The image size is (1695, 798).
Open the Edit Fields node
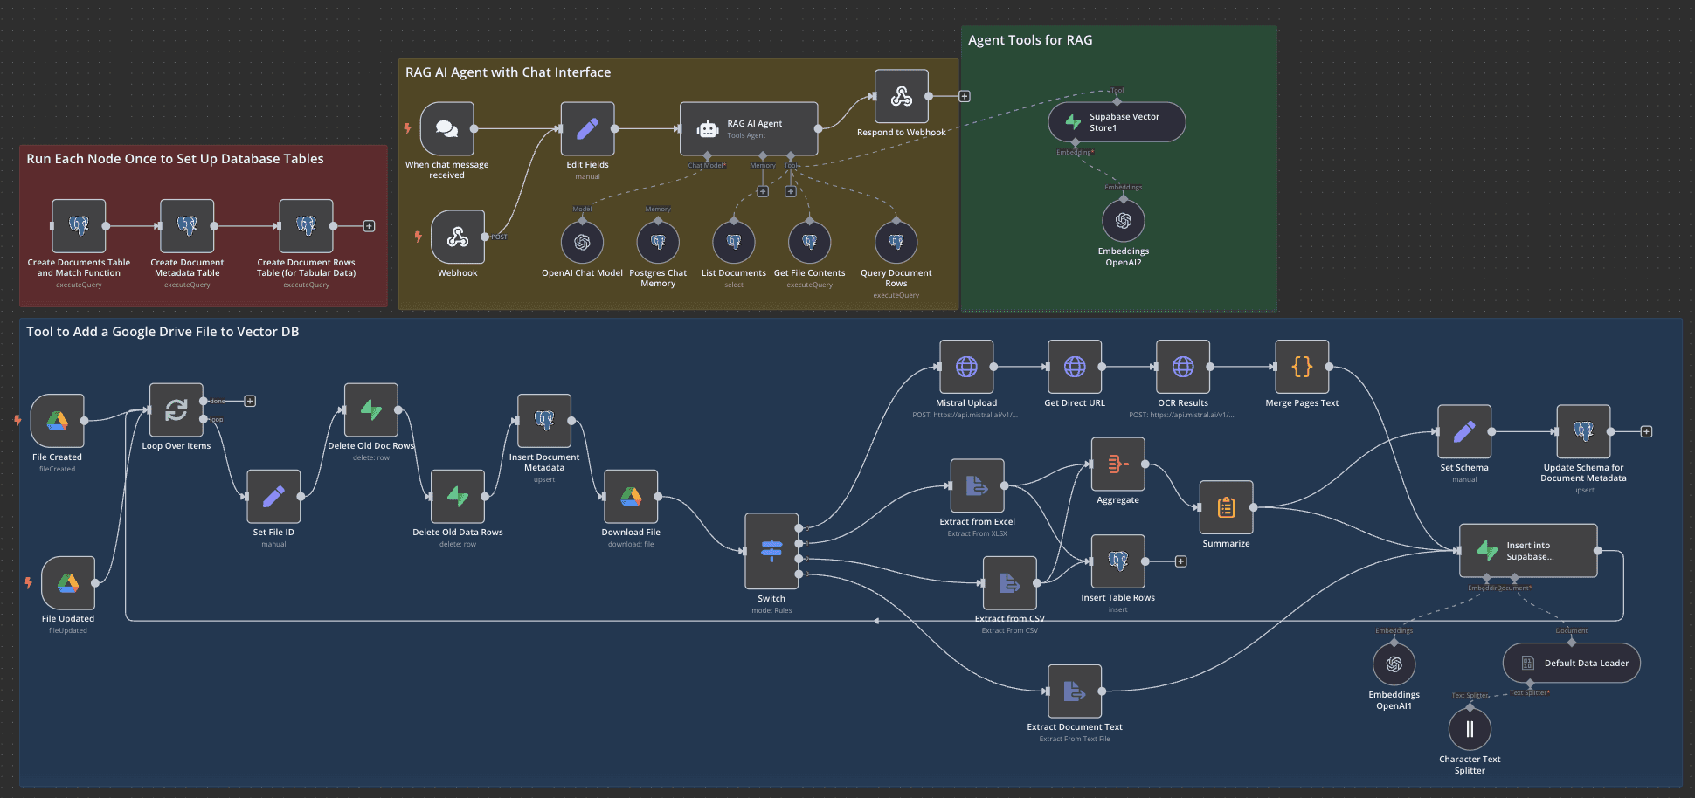click(587, 128)
